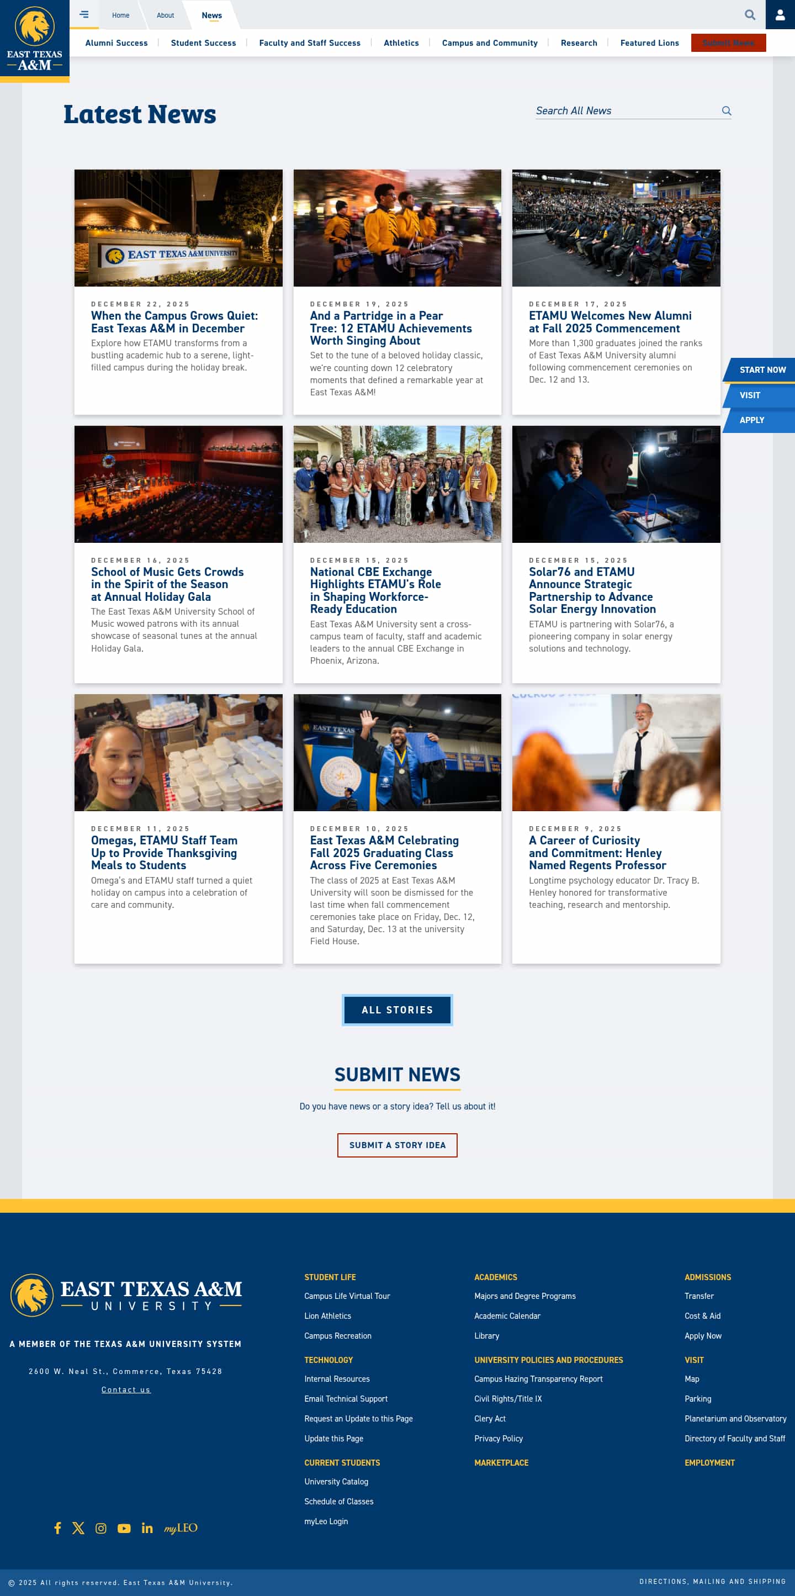Open Student Success category
Image resolution: width=795 pixels, height=1596 pixels.
[x=203, y=43]
